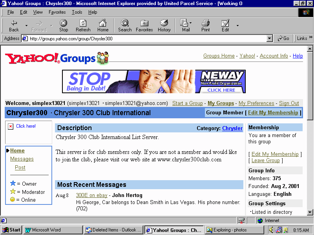The image size is (314, 235).
Task: Click the Internet zone icon in status bar
Action: point(259,221)
